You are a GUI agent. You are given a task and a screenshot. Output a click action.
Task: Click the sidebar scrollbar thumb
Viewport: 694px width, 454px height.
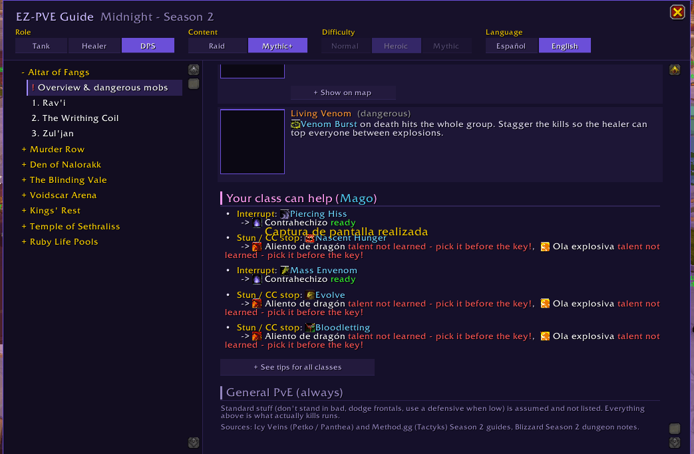pos(194,84)
